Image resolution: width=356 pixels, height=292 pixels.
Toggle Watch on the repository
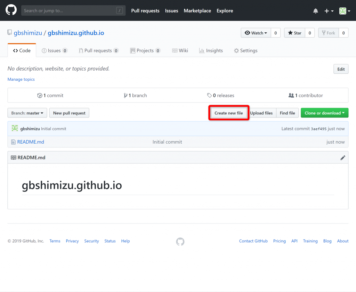click(x=256, y=33)
